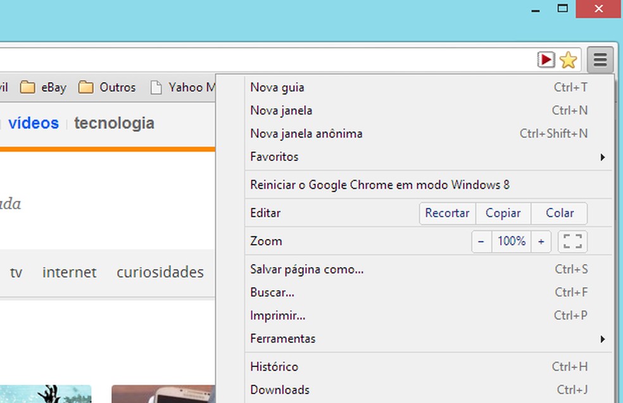623x403 pixels.
Task: Click the Copiar button
Action: (x=503, y=214)
